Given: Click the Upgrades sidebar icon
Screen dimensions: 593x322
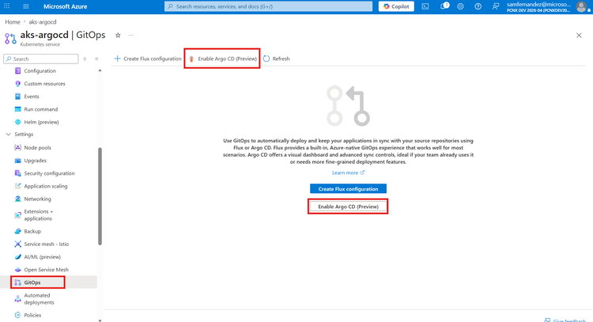Looking at the screenshot, I should pyautogui.click(x=17, y=161).
